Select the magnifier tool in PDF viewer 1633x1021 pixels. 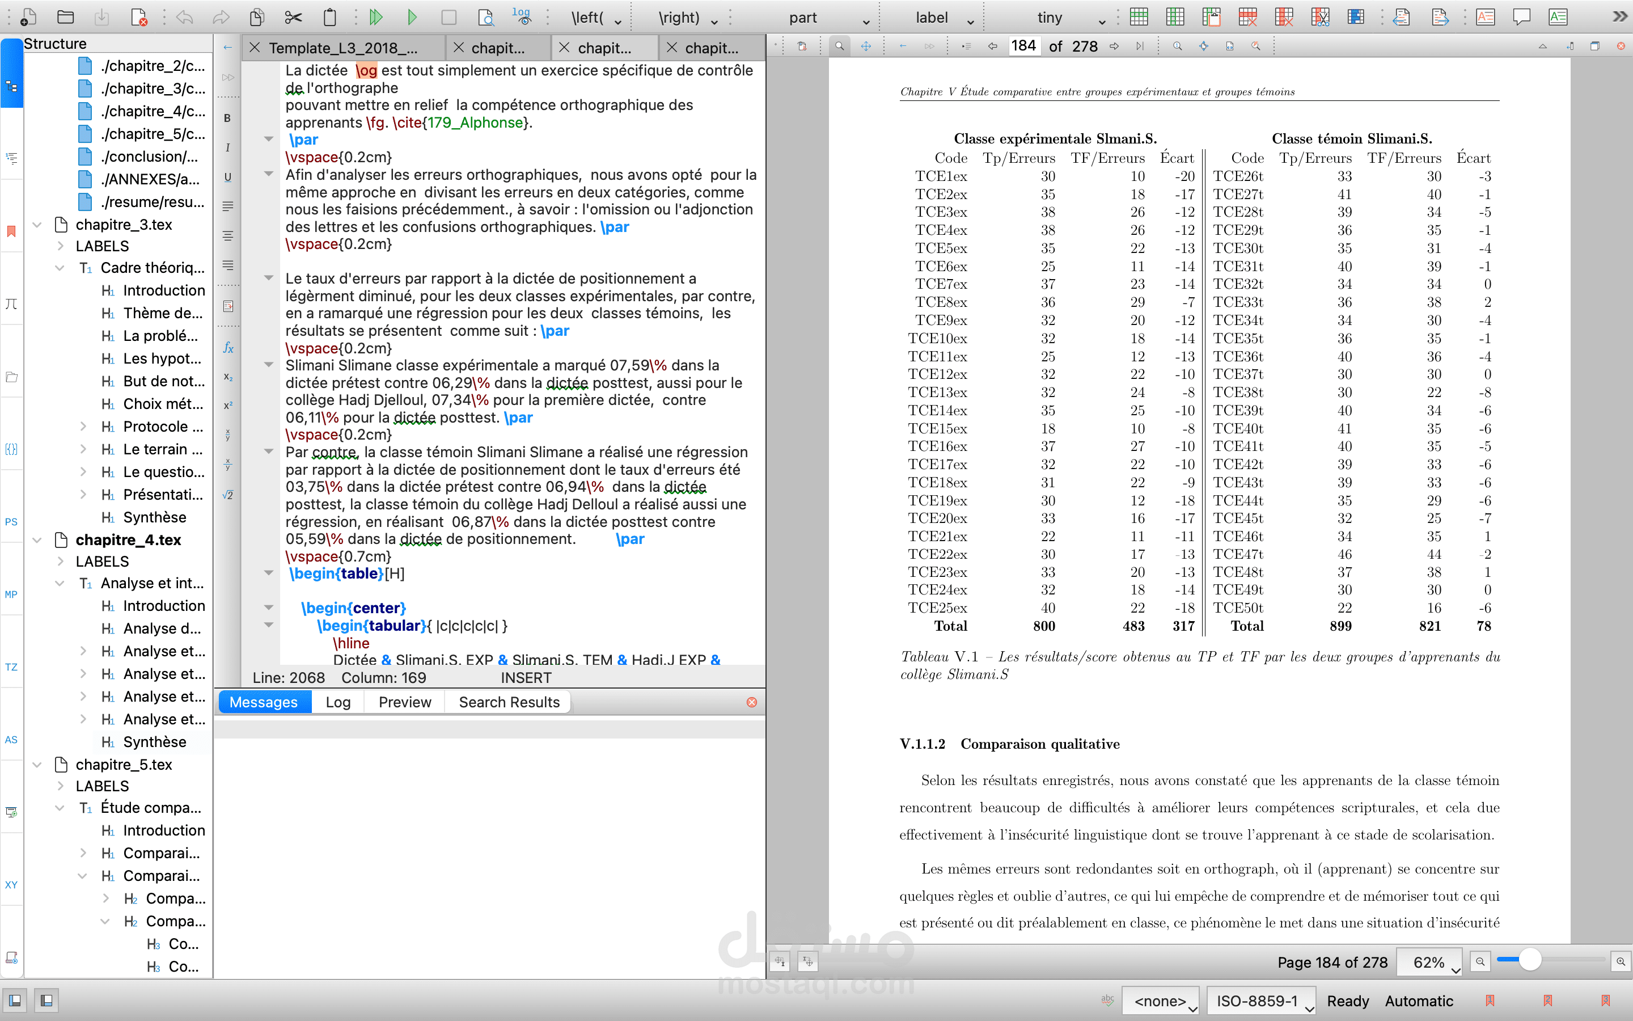pos(839,46)
